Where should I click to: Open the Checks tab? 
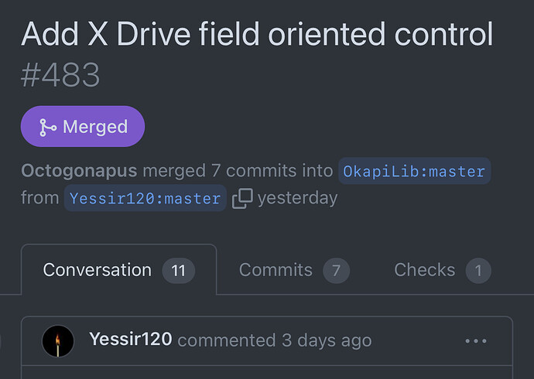pos(443,270)
